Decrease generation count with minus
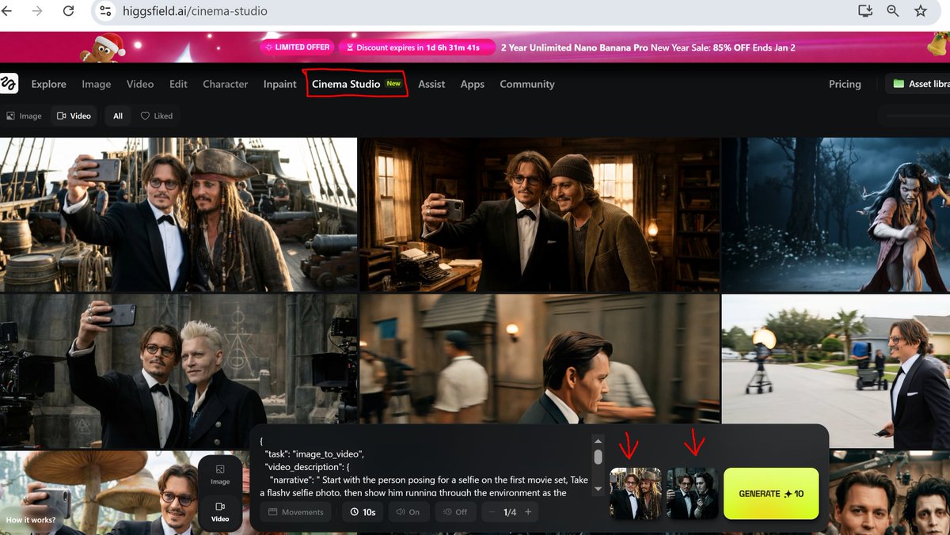Image resolution: width=950 pixels, height=535 pixels. coord(491,512)
